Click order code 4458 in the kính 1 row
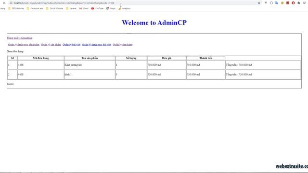Viewport: 308px width, 173px height. click(41, 74)
